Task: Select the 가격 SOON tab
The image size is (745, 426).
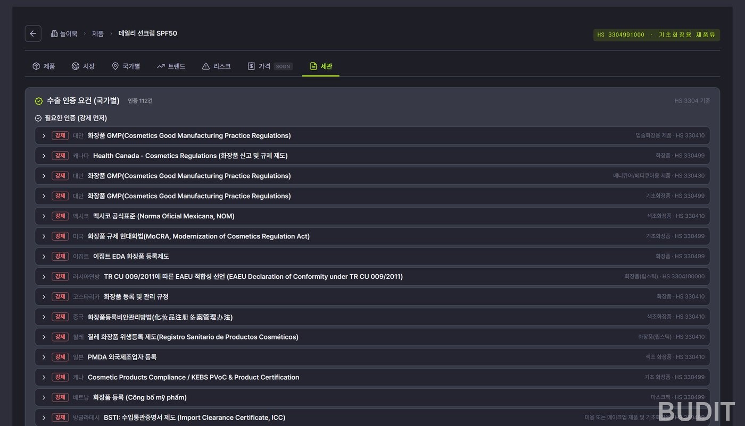Action: 270,66
